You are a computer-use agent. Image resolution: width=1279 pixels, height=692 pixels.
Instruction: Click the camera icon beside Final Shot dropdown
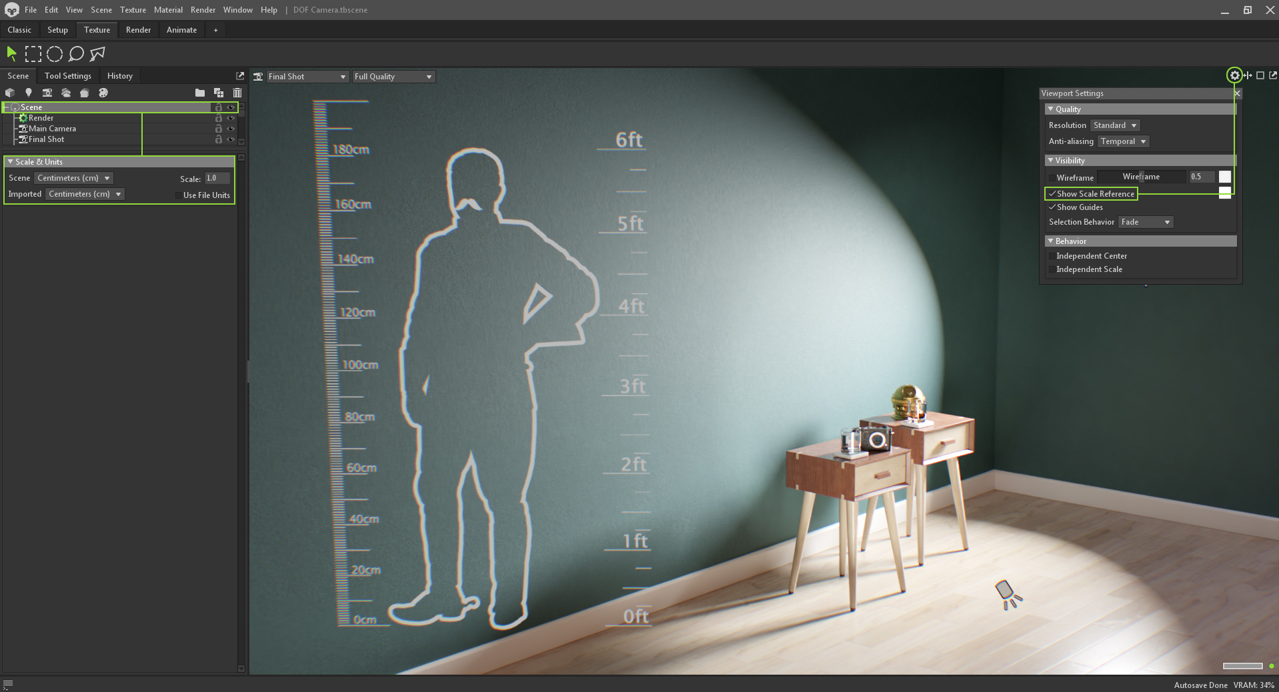pos(258,77)
